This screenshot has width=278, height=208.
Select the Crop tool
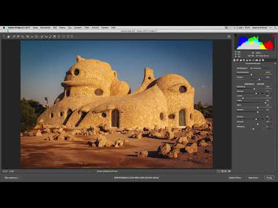(x=27, y=36)
